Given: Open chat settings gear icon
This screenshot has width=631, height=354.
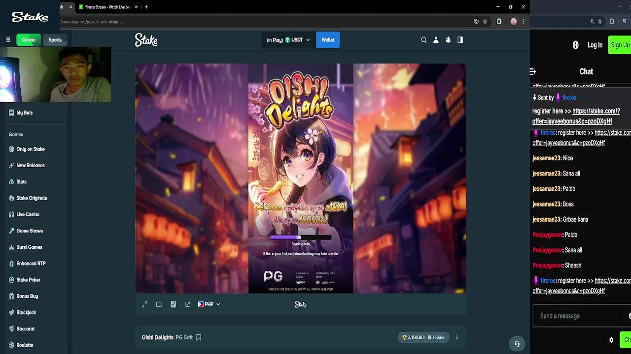Looking at the screenshot, I should click(x=611, y=340).
